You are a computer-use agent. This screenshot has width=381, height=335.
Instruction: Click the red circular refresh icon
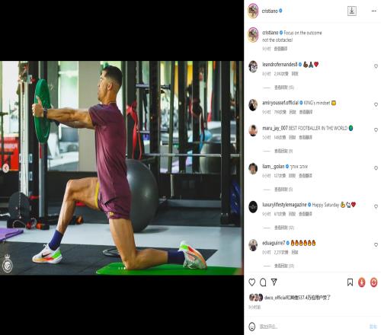(x=373, y=282)
